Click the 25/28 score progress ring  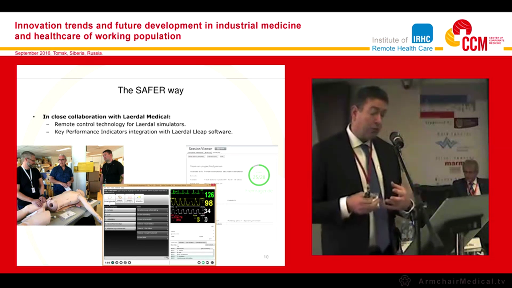tap(259, 176)
